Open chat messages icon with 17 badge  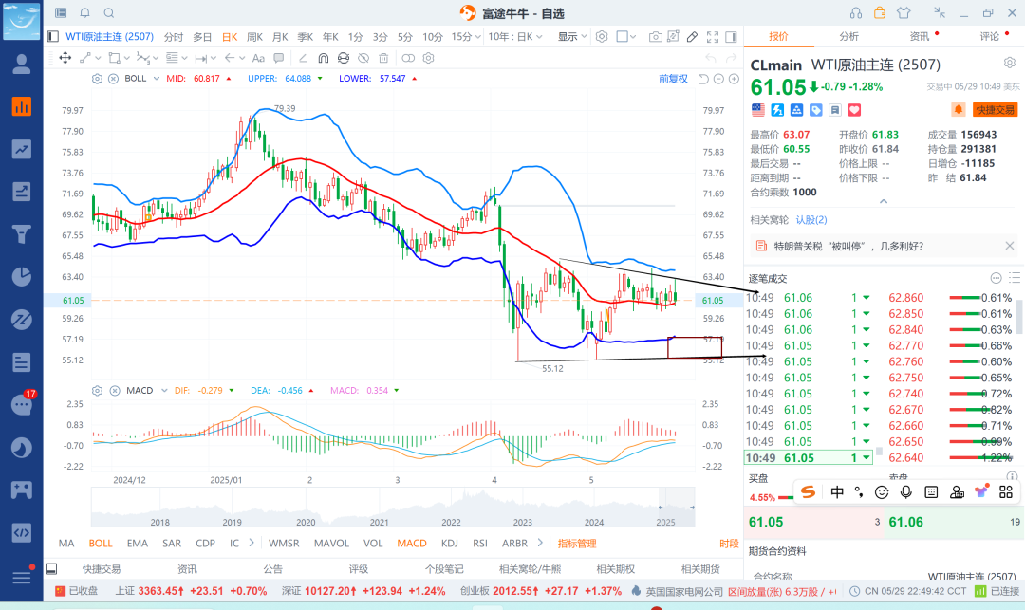point(22,403)
